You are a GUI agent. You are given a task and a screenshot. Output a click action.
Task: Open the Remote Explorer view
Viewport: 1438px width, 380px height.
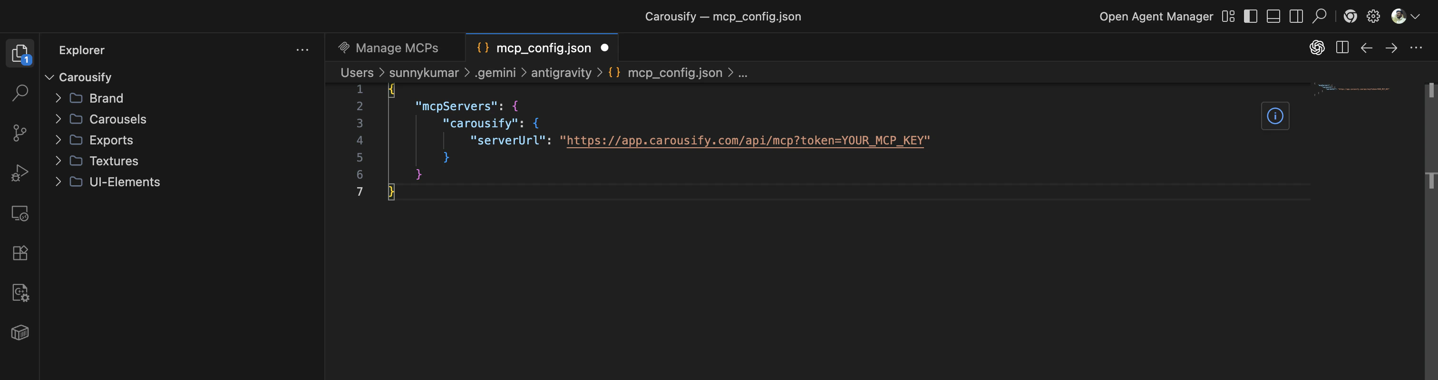[x=20, y=213]
